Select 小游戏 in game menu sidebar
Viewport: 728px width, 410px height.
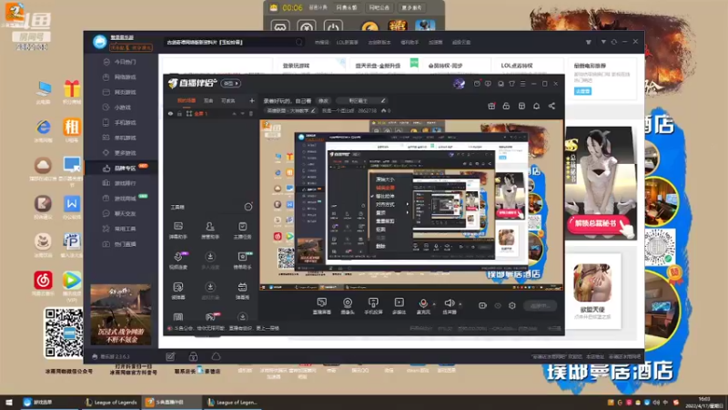click(121, 107)
